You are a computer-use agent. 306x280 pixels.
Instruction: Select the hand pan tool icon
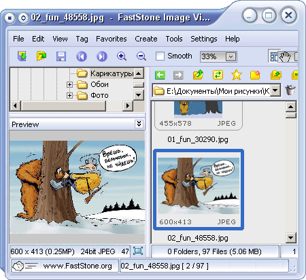pyautogui.click(x=285, y=56)
